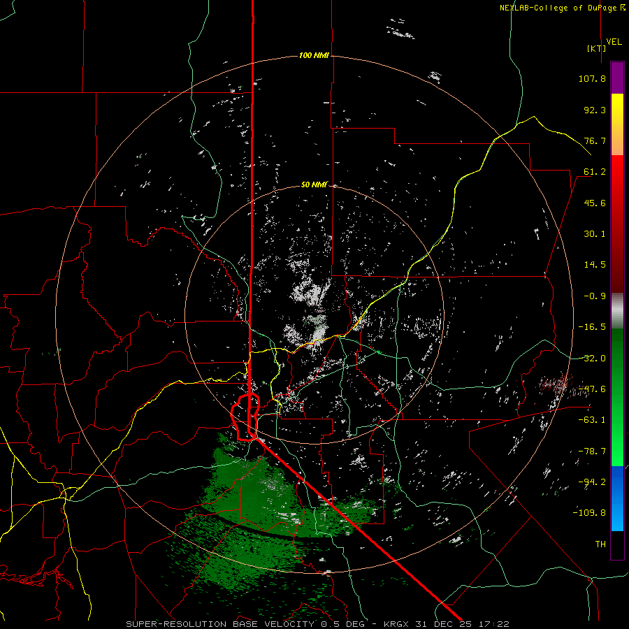
Task: Click the 92.3 legend value
Action: point(595,110)
